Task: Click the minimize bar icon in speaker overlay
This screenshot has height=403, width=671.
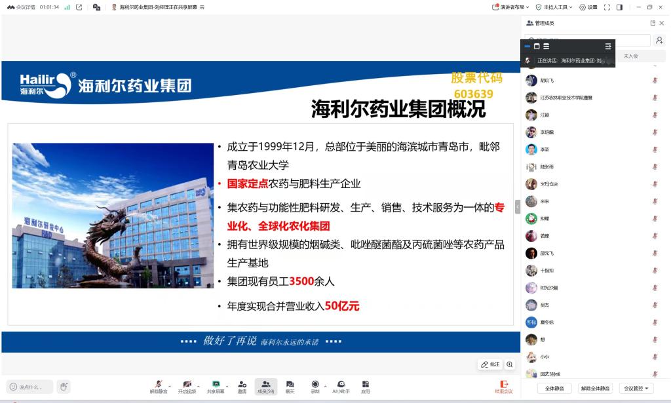Action: (x=527, y=47)
